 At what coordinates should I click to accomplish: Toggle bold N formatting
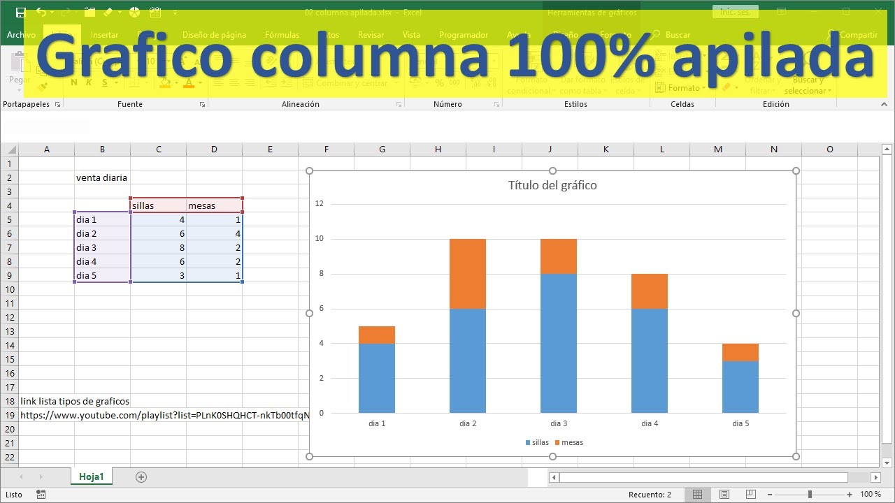pyautogui.click(x=74, y=82)
